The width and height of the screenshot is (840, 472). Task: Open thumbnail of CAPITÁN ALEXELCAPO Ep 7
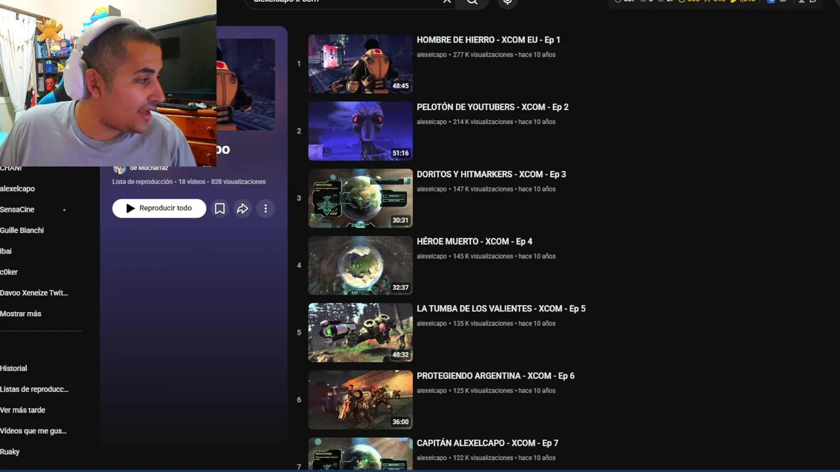point(360,454)
